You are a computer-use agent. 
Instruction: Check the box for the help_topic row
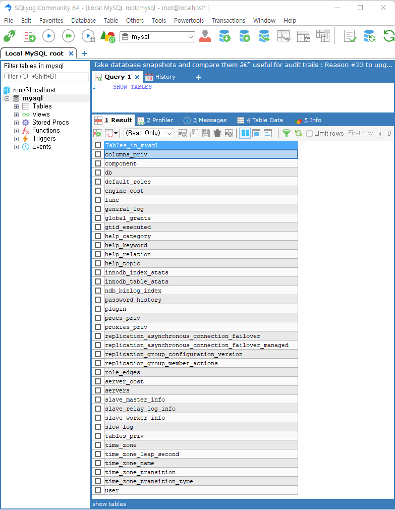tap(98, 263)
